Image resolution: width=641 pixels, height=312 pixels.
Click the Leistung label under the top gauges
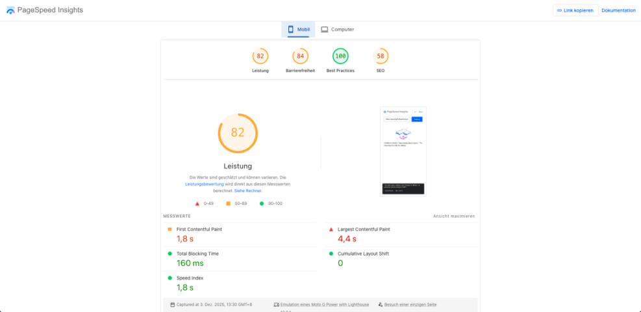tap(260, 71)
